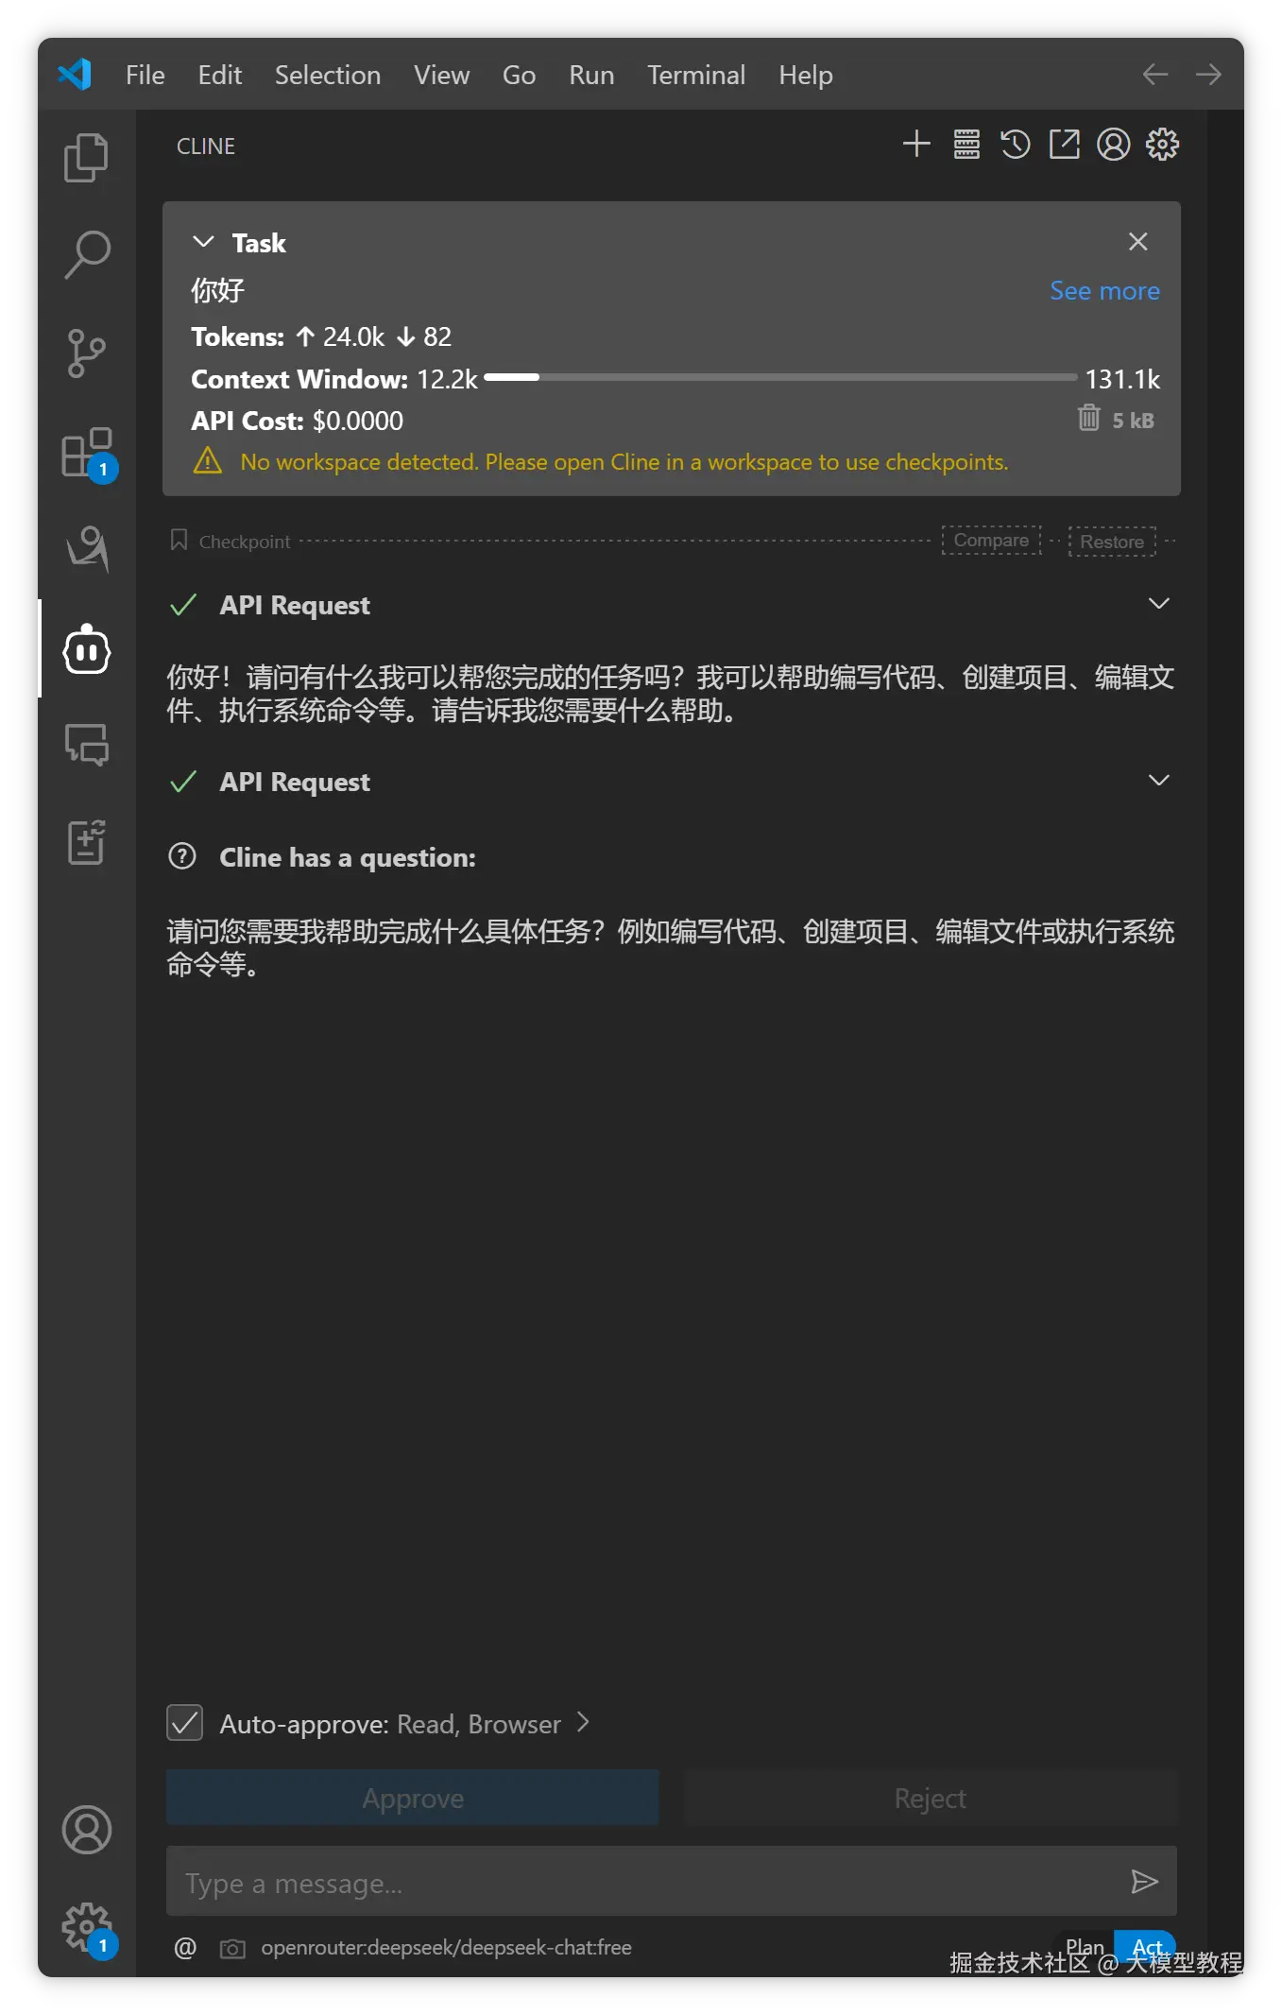Open the Extensions view with badge
This screenshot has height=2015, width=1282.
click(x=86, y=453)
